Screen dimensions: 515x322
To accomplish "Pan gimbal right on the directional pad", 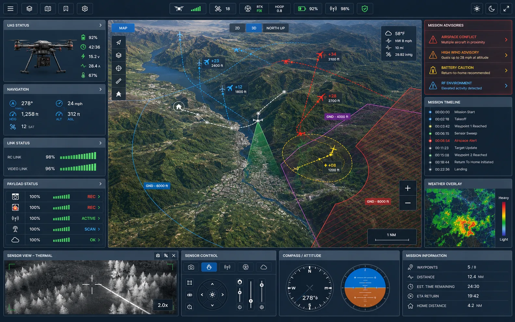I will [x=223, y=295].
